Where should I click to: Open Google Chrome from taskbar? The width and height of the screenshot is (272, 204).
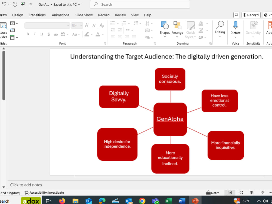142,201
